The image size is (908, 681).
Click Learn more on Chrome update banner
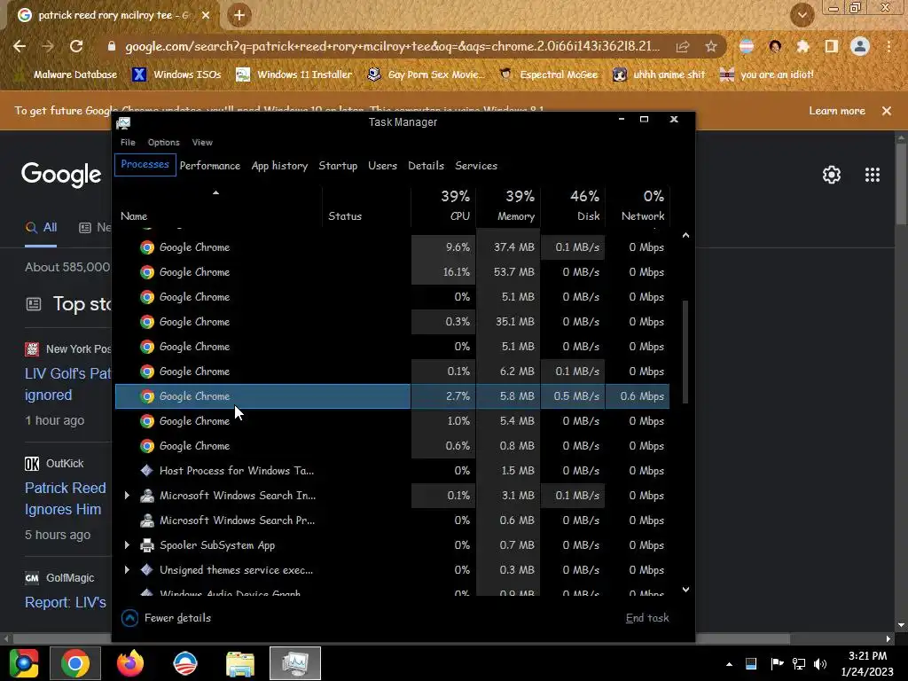point(837,111)
